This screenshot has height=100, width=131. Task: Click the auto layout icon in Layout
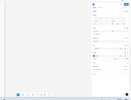(128, 28)
